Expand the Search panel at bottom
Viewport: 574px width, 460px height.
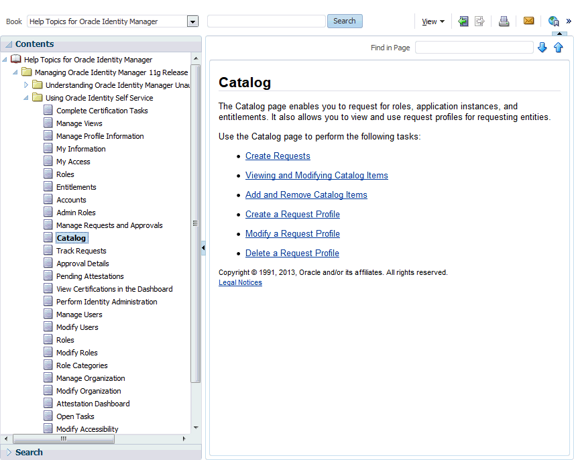9,453
